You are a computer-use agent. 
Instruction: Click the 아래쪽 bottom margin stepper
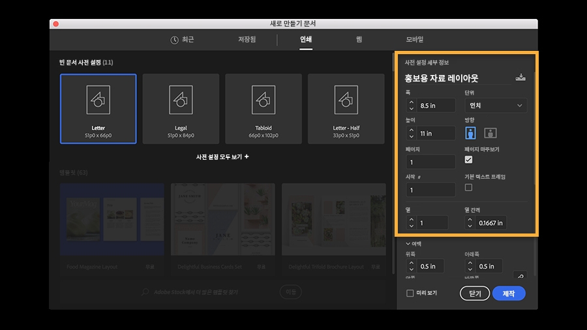pyautogui.click(x=470, y=266)
